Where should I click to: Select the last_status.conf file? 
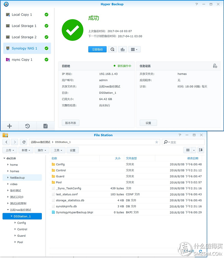coord(126,194)
